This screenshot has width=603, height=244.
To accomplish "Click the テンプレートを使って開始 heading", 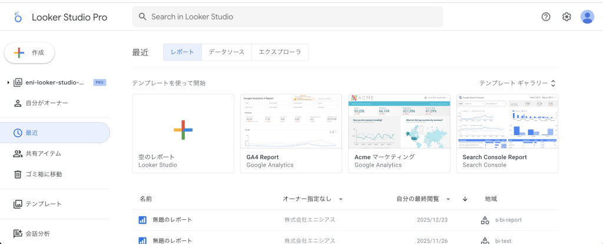I will point(169,83).
